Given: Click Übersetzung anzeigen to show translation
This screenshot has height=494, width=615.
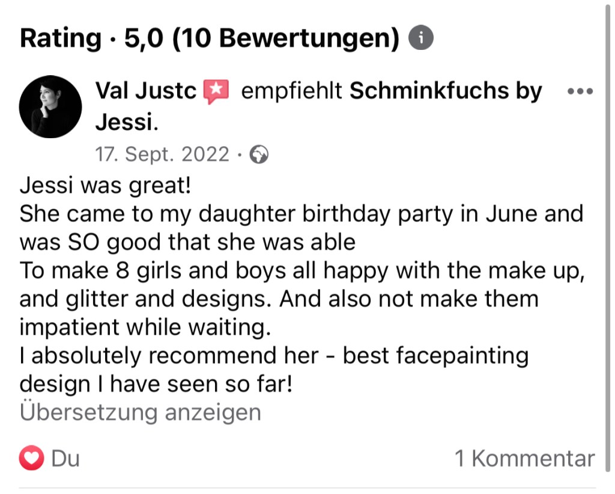Looking at the screenshot, I should [x=141, y=413].
